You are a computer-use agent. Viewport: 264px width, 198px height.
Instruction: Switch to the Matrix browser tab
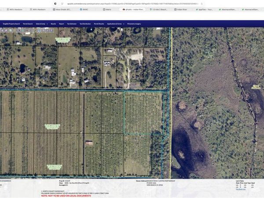point(107,9)
